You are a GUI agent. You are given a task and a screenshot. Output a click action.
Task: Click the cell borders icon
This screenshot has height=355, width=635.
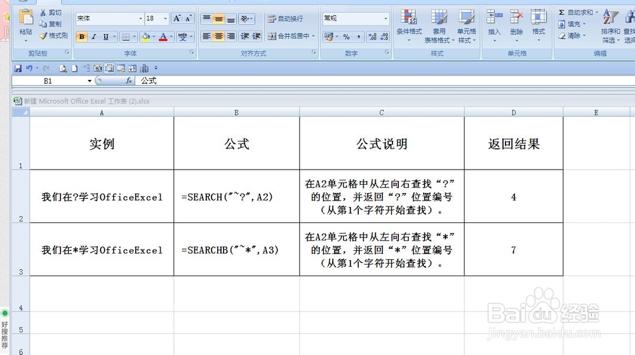click(x=126, y=37)
